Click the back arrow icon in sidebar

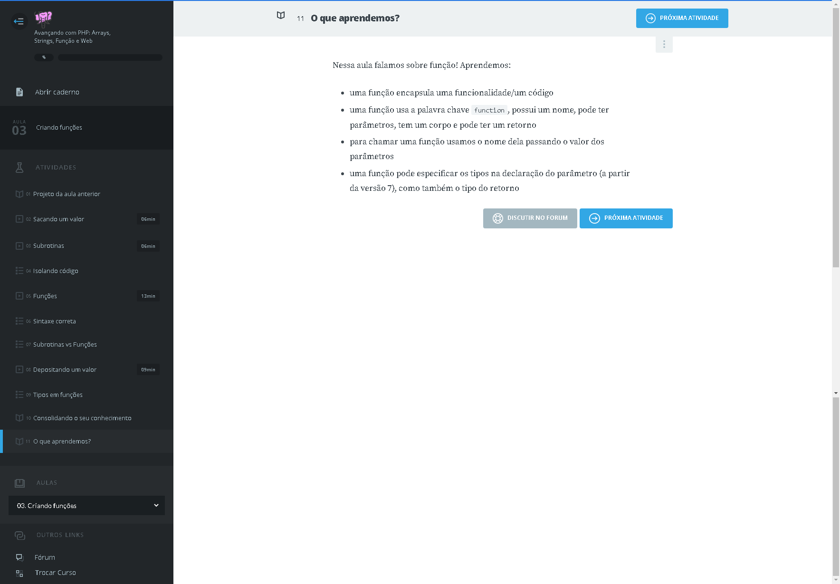[x=19, y=21]
